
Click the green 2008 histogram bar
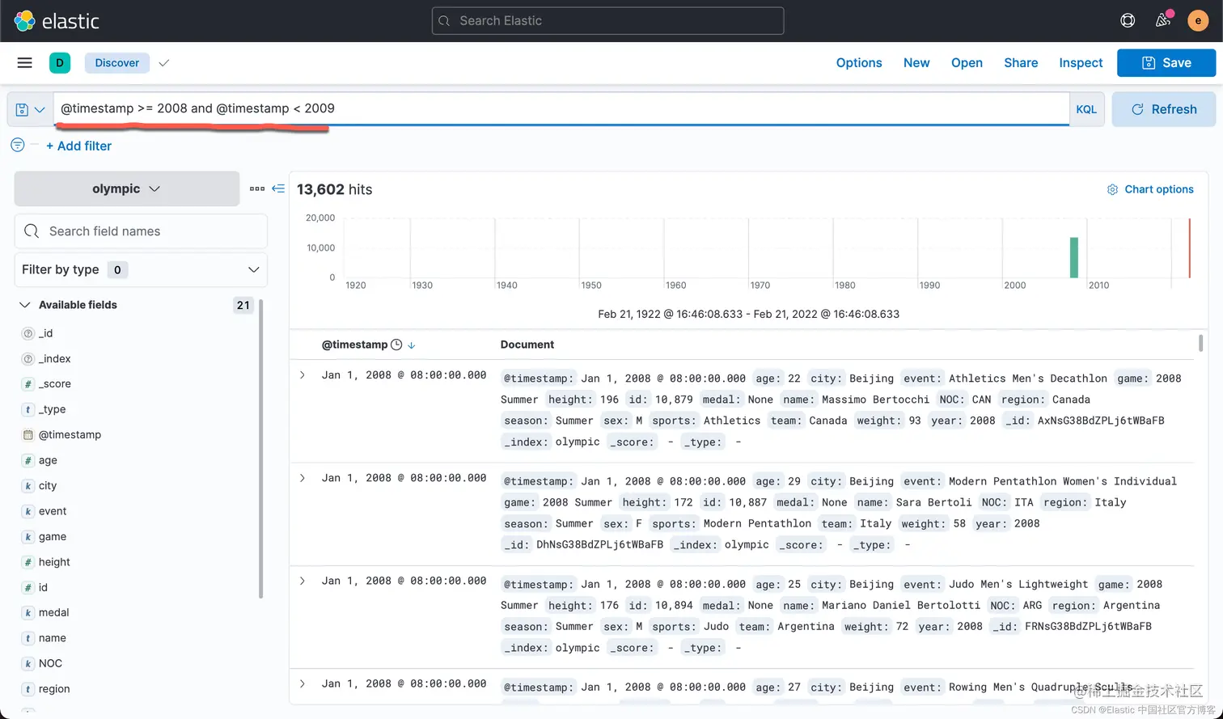(x=1074, y=257)
